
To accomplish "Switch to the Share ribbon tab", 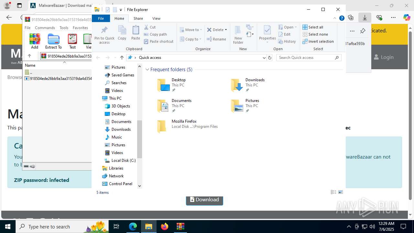I will (138, 18).
